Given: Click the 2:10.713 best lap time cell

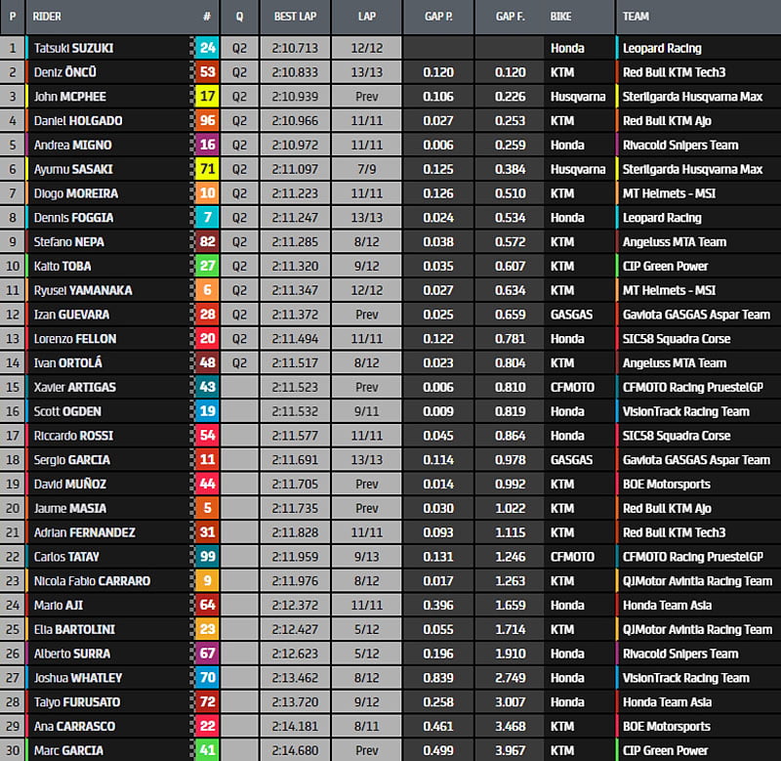Looking at the screenshot, I should pyautogui.click(x=295, y=48).
